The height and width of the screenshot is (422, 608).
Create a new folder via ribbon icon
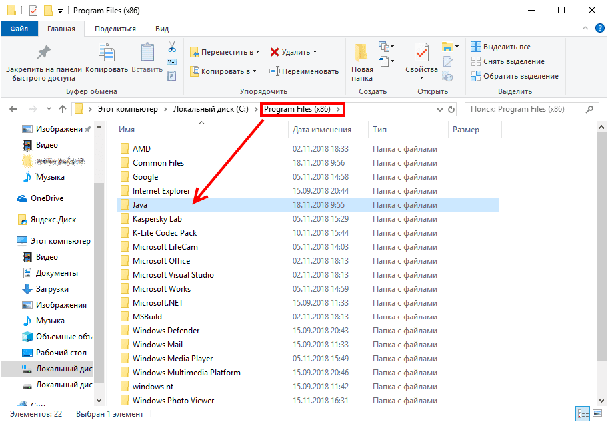tap(362, 53)
